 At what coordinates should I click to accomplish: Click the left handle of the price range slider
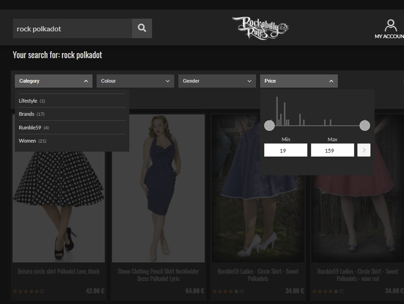(x=269, y=125)
